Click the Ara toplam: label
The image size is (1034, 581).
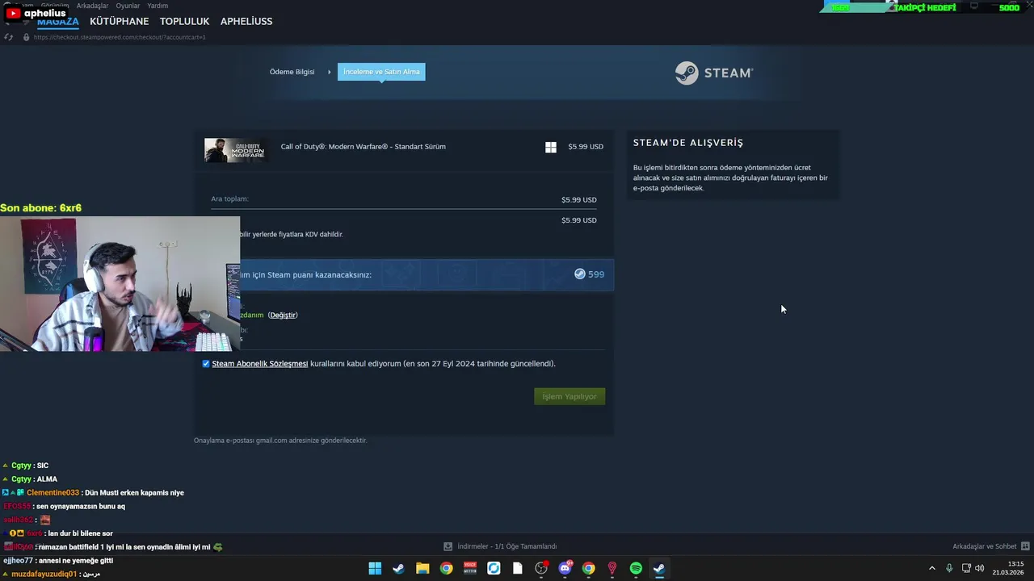(x=229, y=199)
